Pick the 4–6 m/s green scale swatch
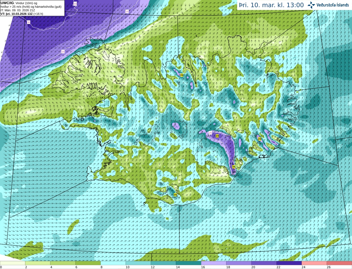This screenshot has width=352, height=269. 63,263
